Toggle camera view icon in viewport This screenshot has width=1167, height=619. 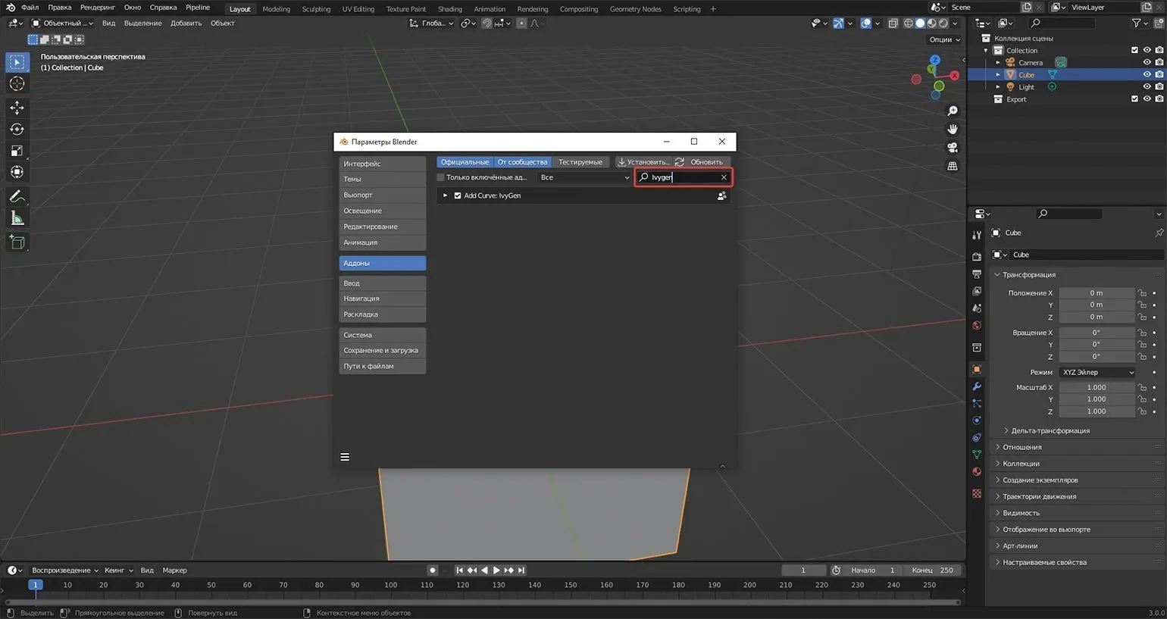coord(953,148)
